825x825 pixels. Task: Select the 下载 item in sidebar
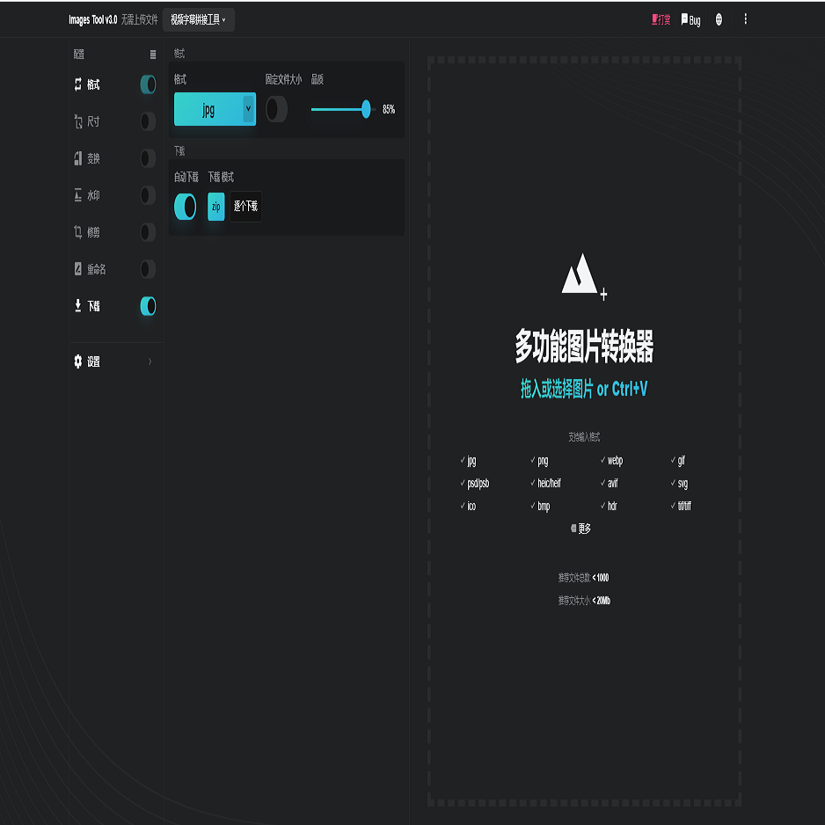point(93,306)
